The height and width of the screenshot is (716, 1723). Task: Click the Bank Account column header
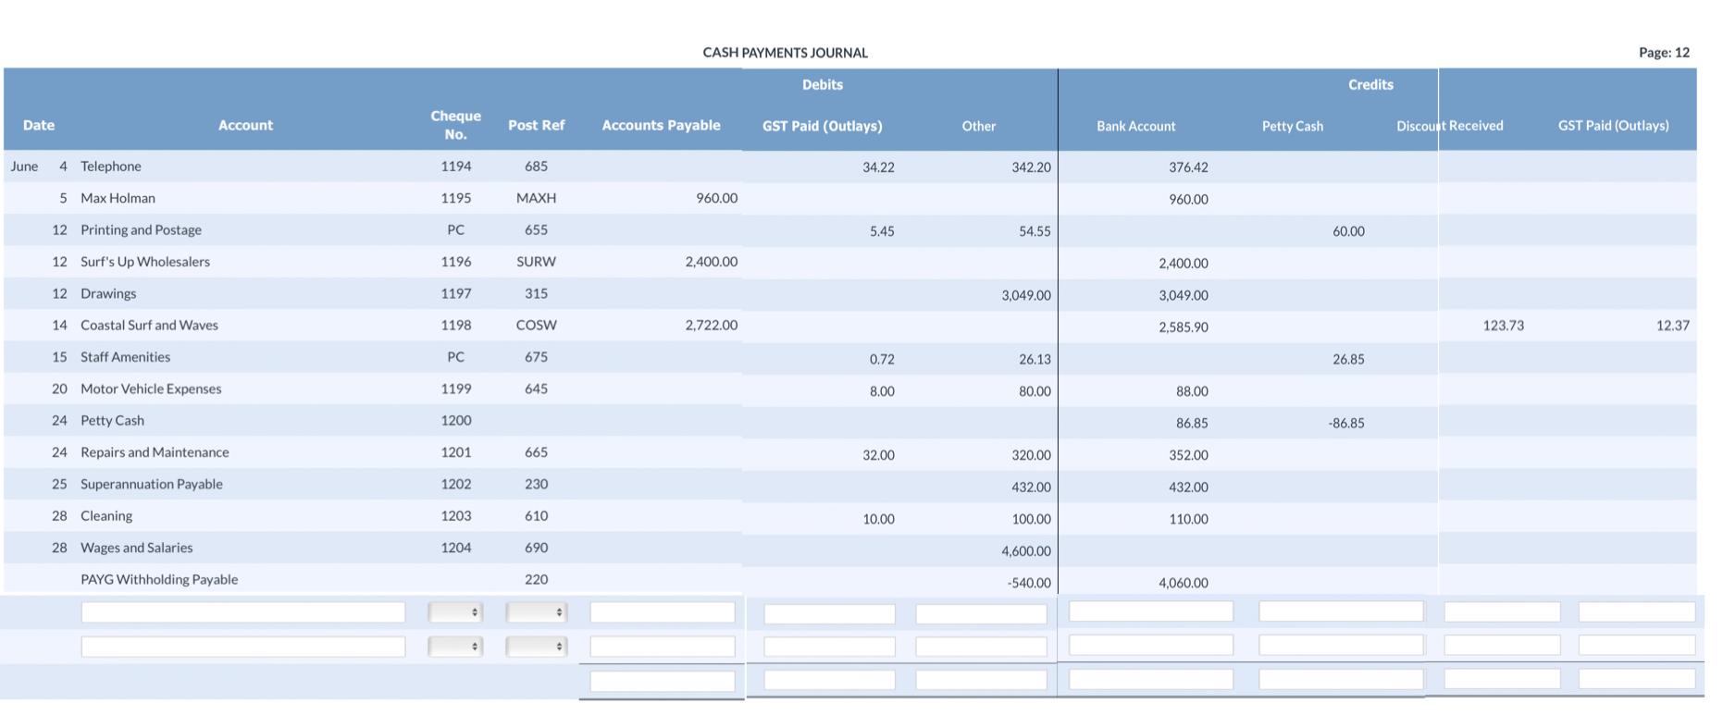1135,126
